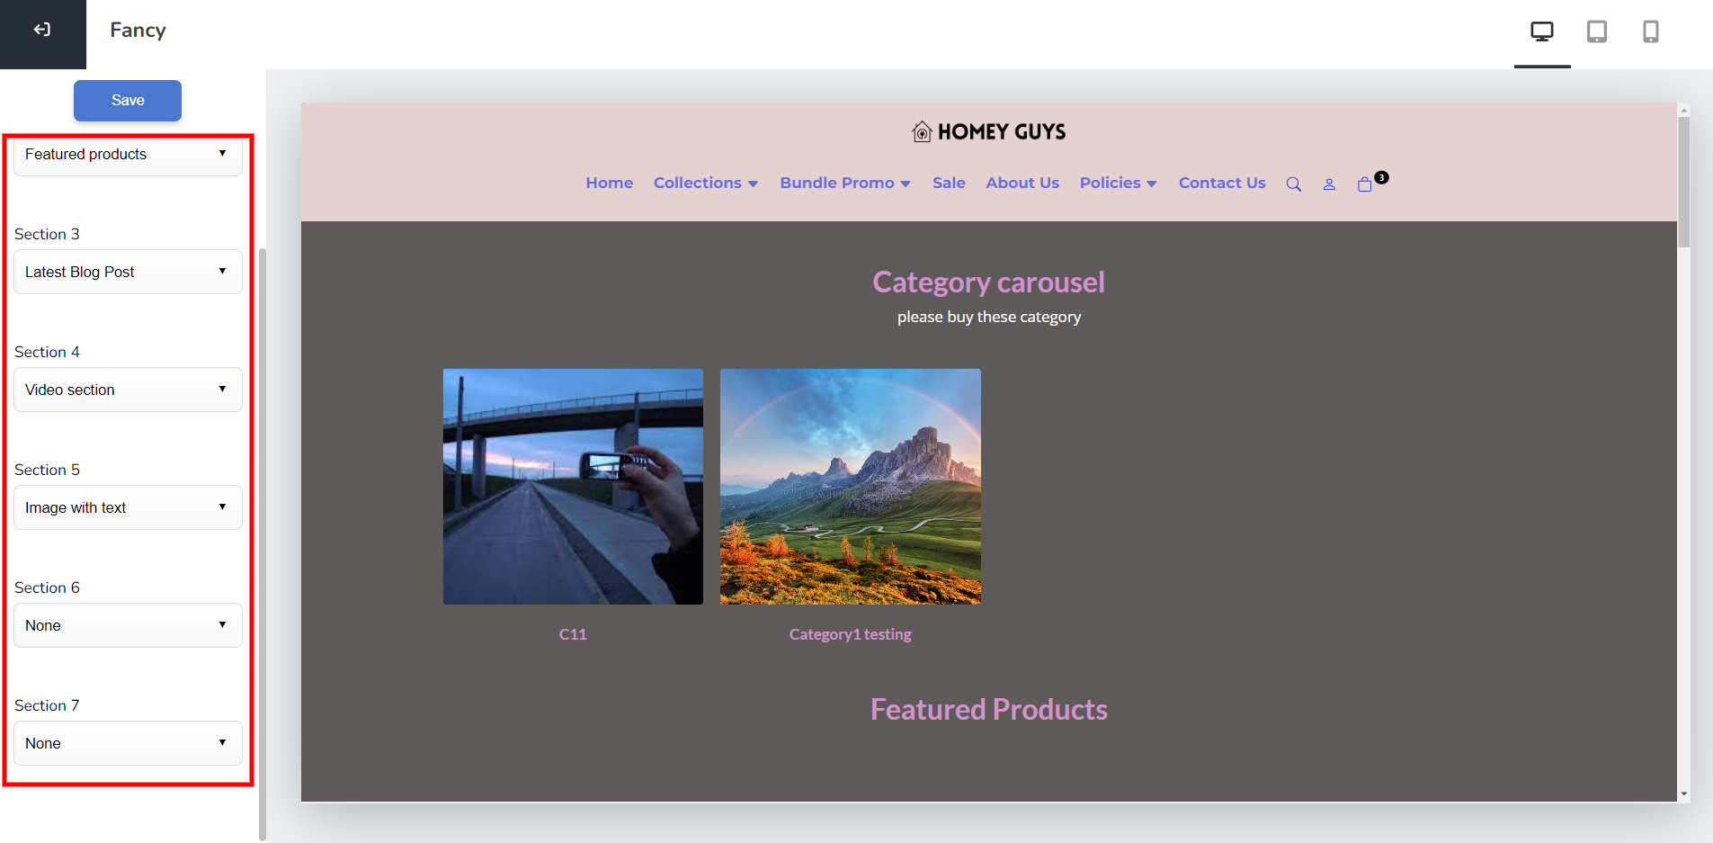Switch to tablet preview mode
This screenshot has height=843, width=1713.
pyautogui.click(x=1597, y=31)
